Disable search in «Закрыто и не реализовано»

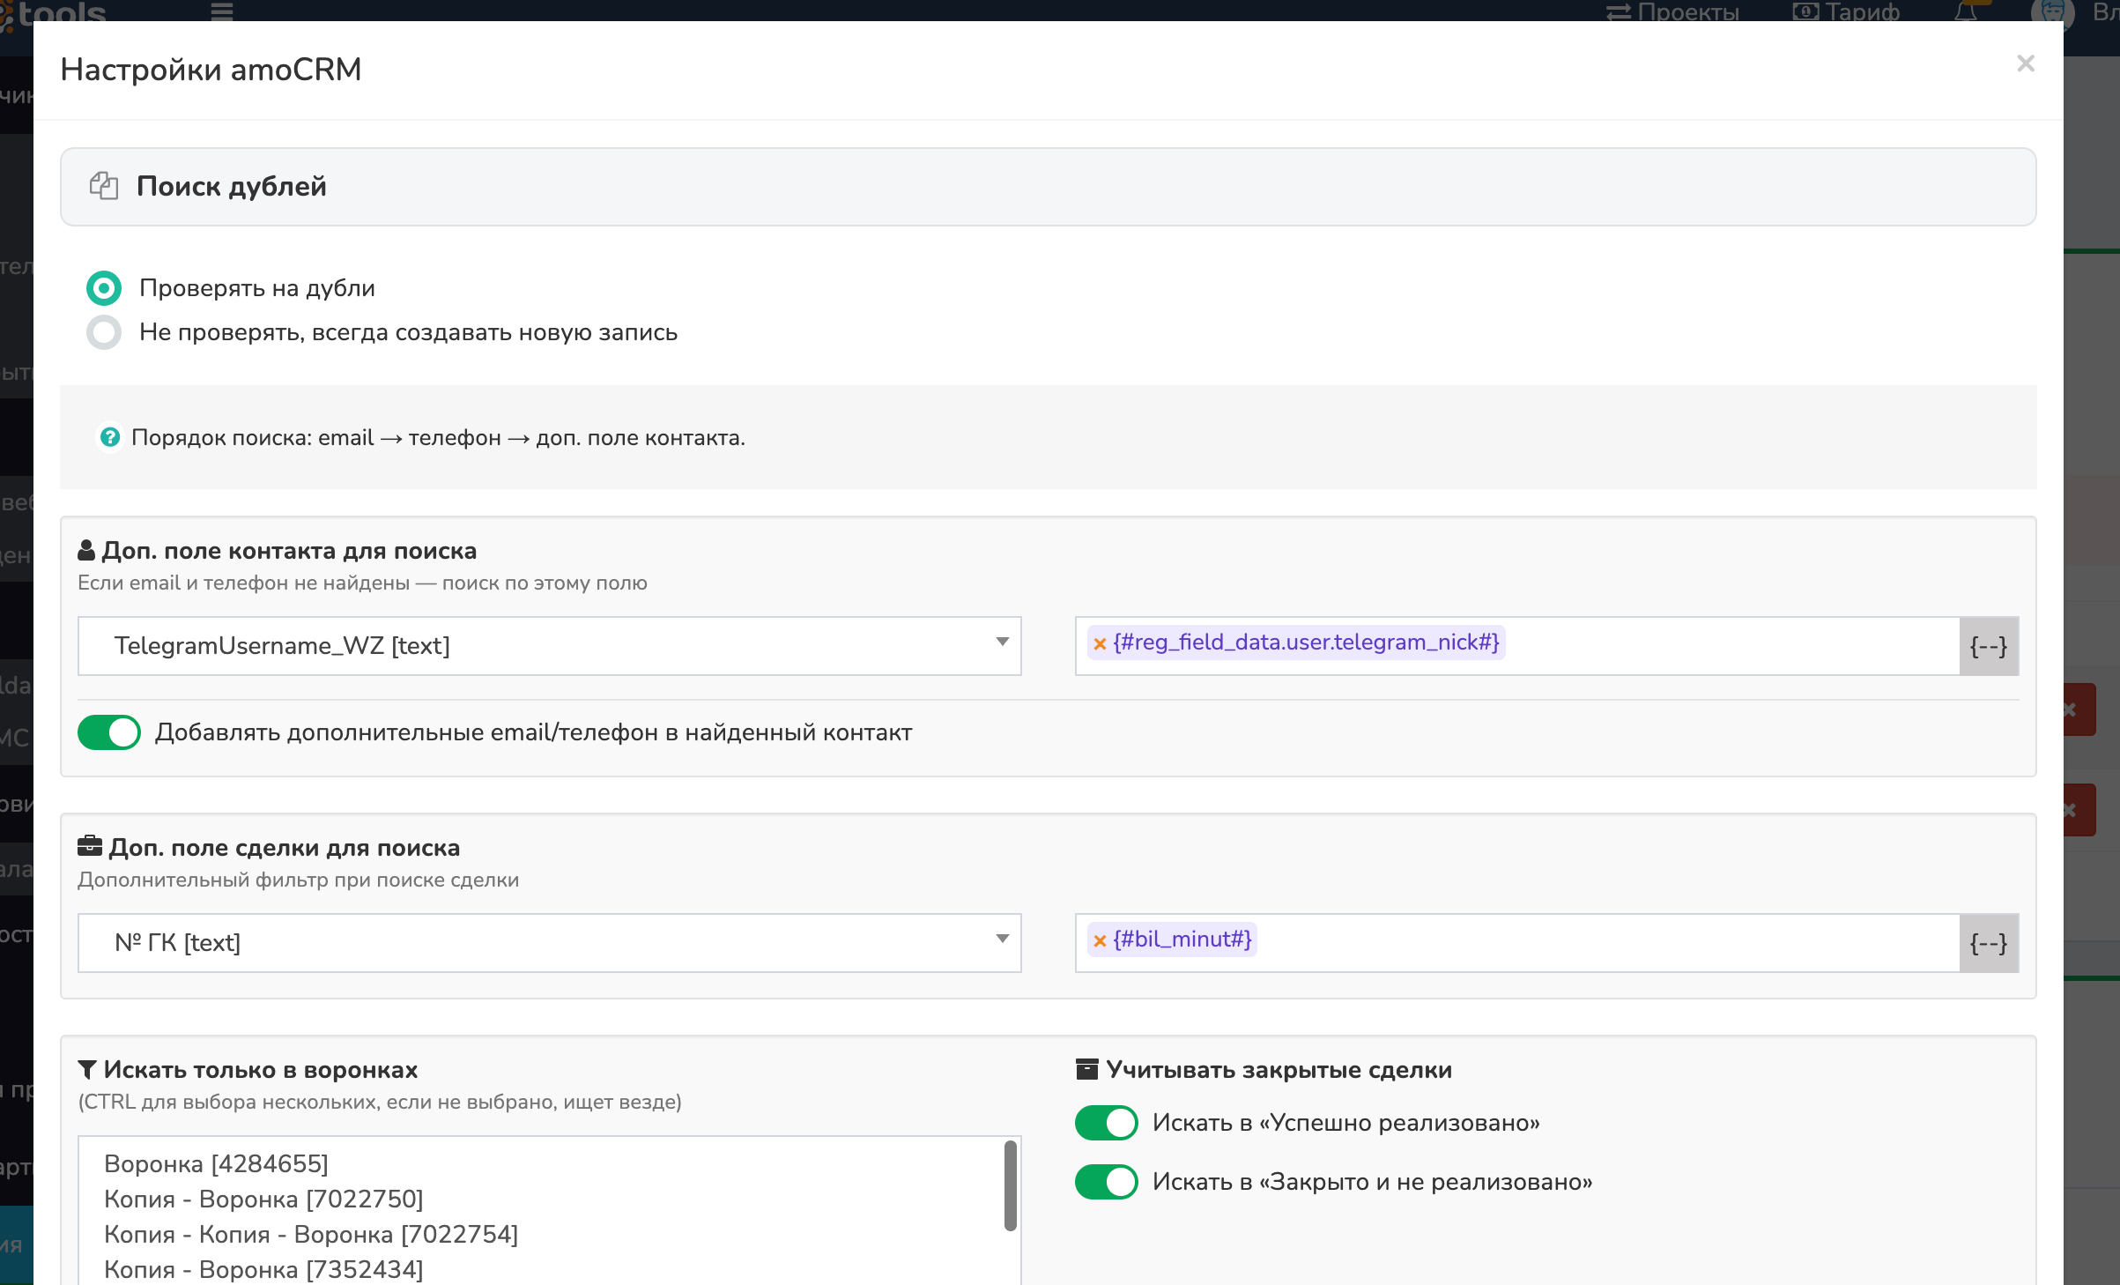[1106, 1182]
